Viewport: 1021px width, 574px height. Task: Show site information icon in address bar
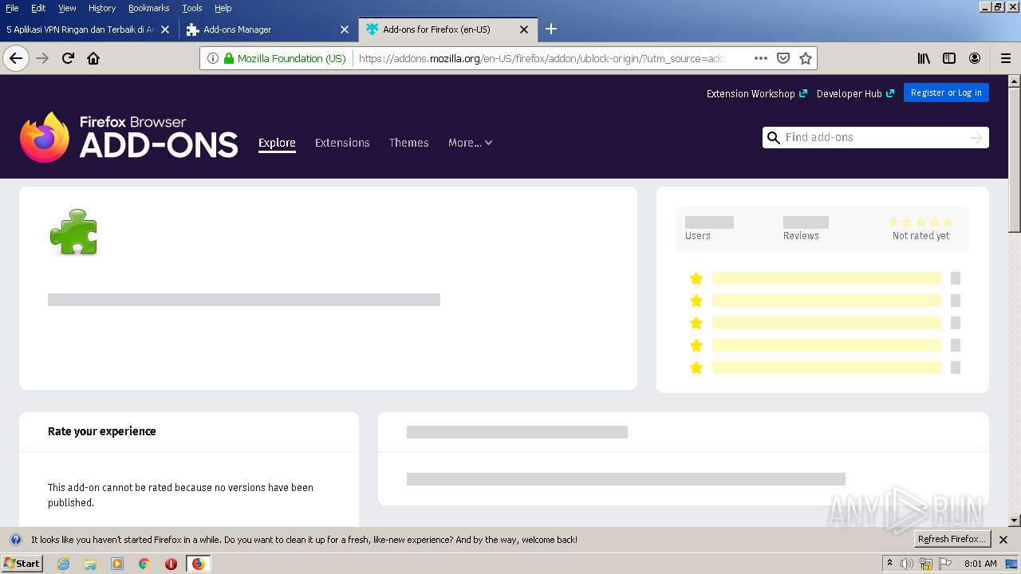(213, 58)
